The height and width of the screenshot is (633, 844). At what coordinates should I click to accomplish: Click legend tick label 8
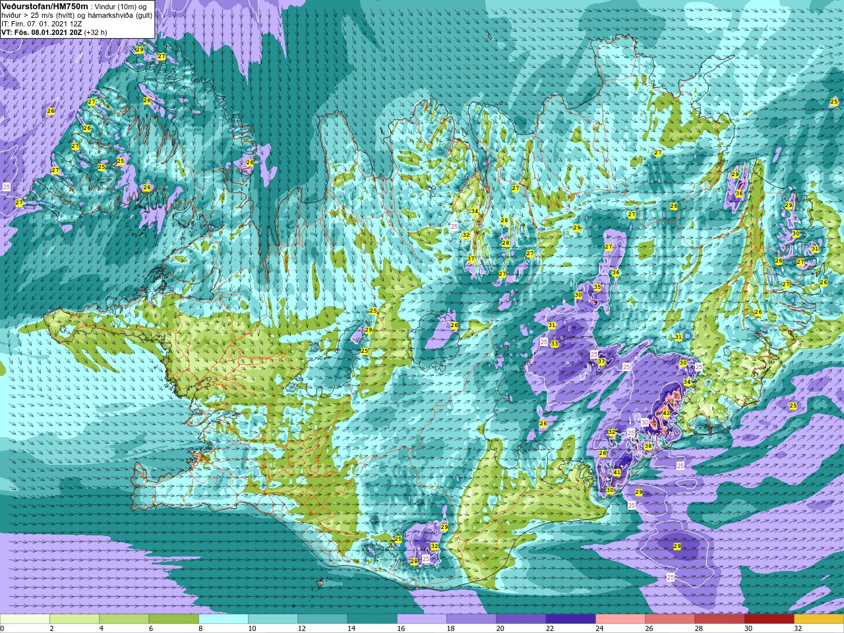199,628
